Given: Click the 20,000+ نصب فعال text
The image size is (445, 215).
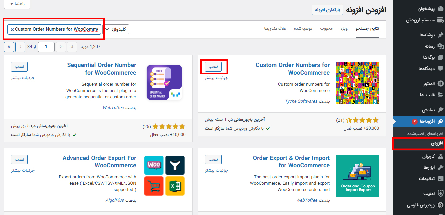Looking at the screenshot, I should pos(361,128).
